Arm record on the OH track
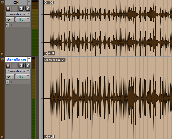Viewport: 172px width, 139px height. pos(8,8)
